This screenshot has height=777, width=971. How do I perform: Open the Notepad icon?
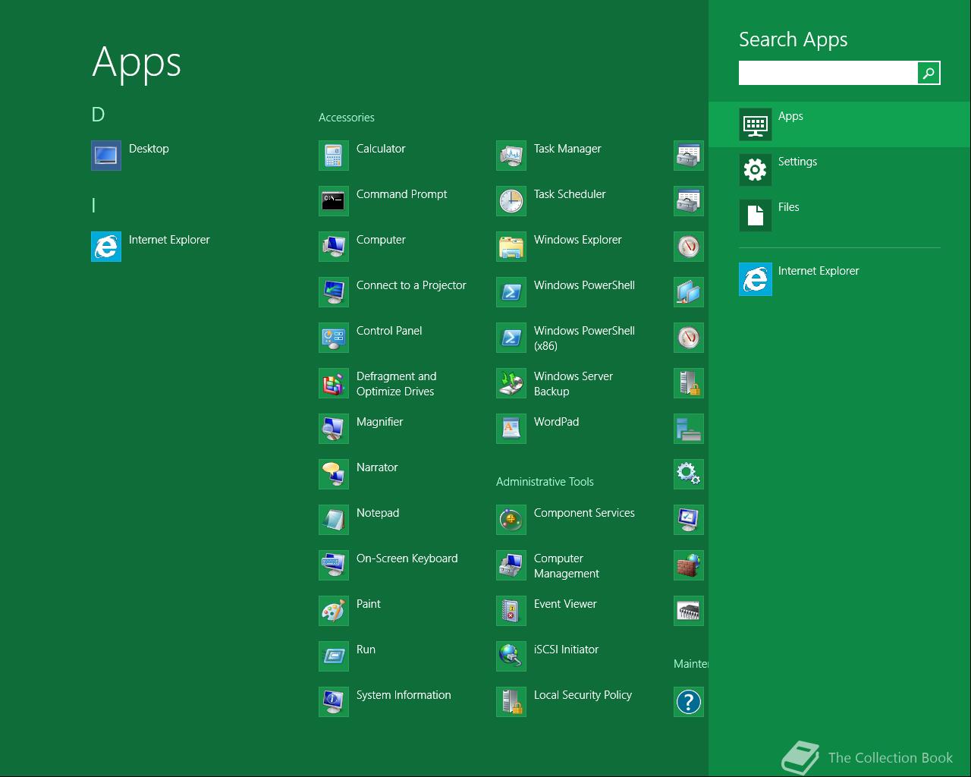[x=334, y=520]
